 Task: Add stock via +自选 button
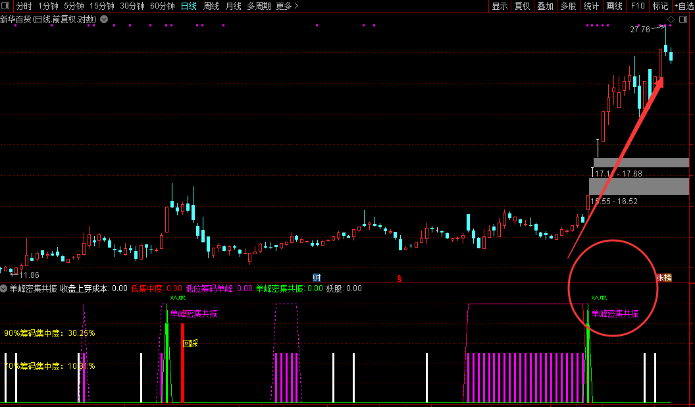pyautogui.click(x=684, y=6)
